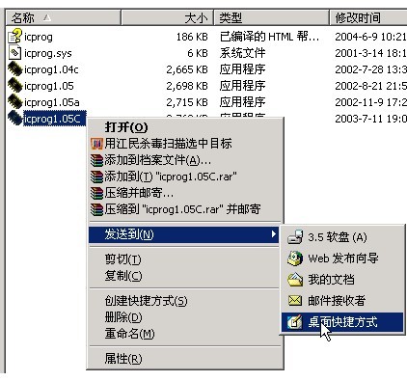The height and width of the screenshot is (381, 407).
Task: Click the icprog1.04c chip icon
Action: coord(14,69)
